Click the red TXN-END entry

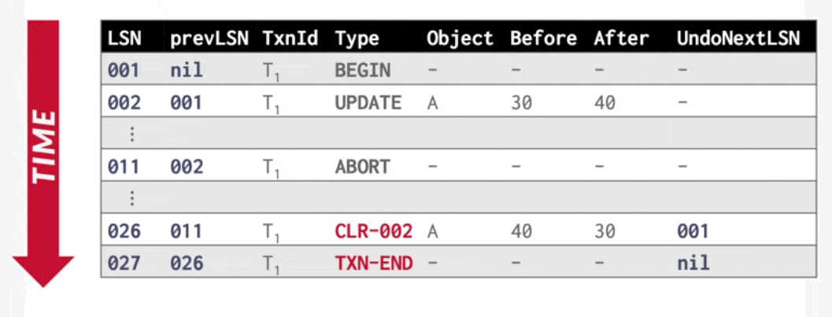[x=374, y=263]
